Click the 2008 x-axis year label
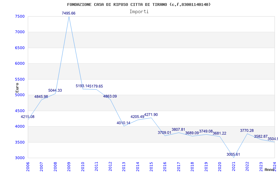Image resolution: width=278 pixels, height=173 pixels. 55,166
